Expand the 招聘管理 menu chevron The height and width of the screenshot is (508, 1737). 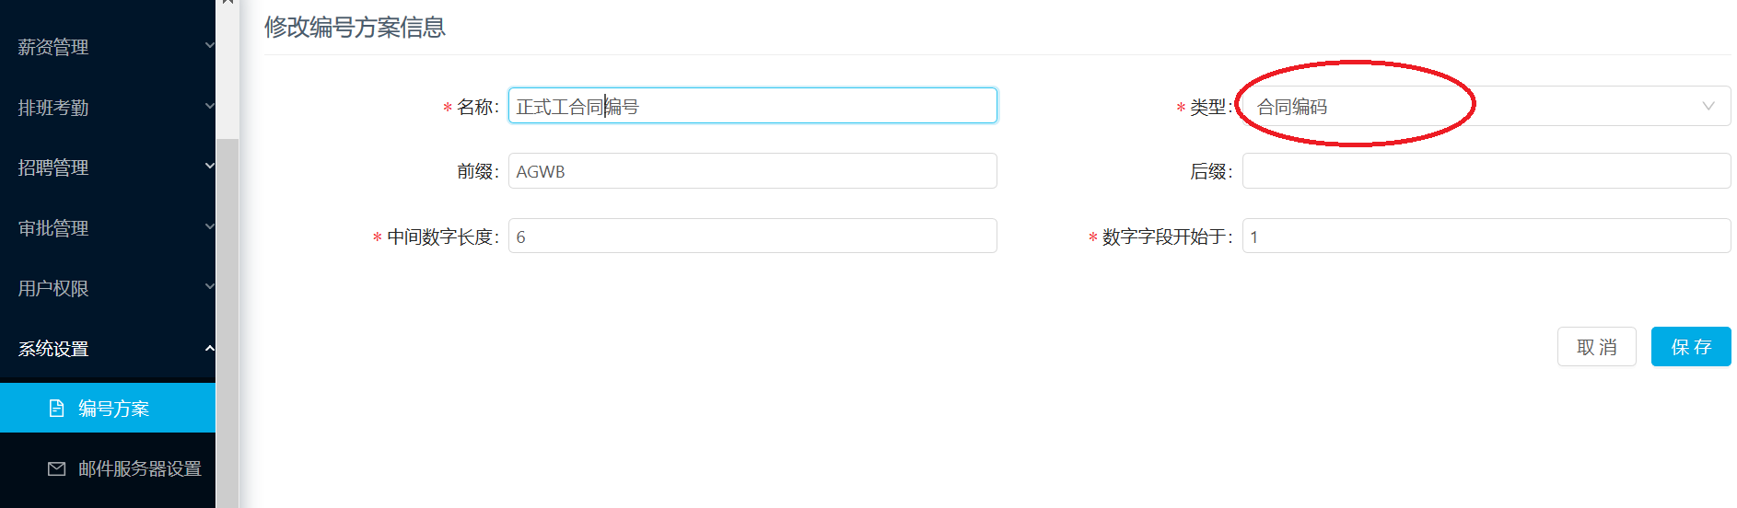click(209, 166)
